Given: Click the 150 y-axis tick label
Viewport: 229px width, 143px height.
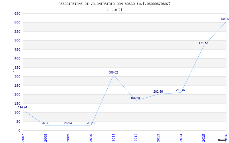Looking at the screenshot, I should click(x=17, y=104).
